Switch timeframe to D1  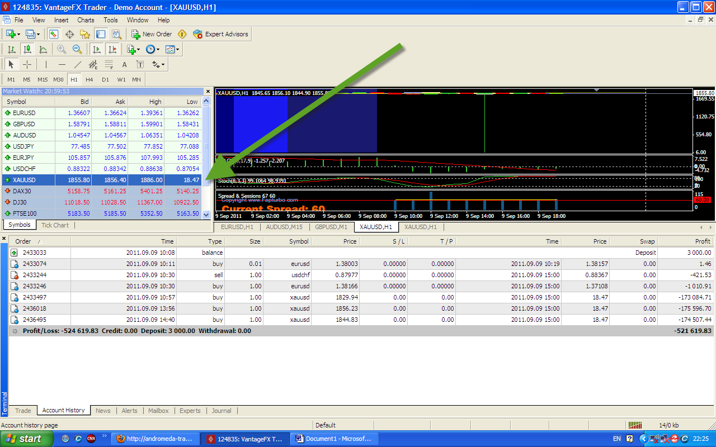point(105,79)
